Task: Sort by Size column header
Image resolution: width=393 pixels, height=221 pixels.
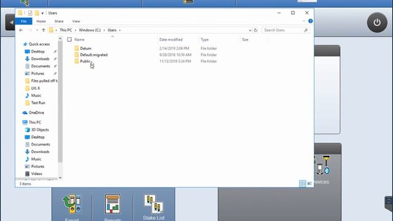Action: (x=245, y=39)
